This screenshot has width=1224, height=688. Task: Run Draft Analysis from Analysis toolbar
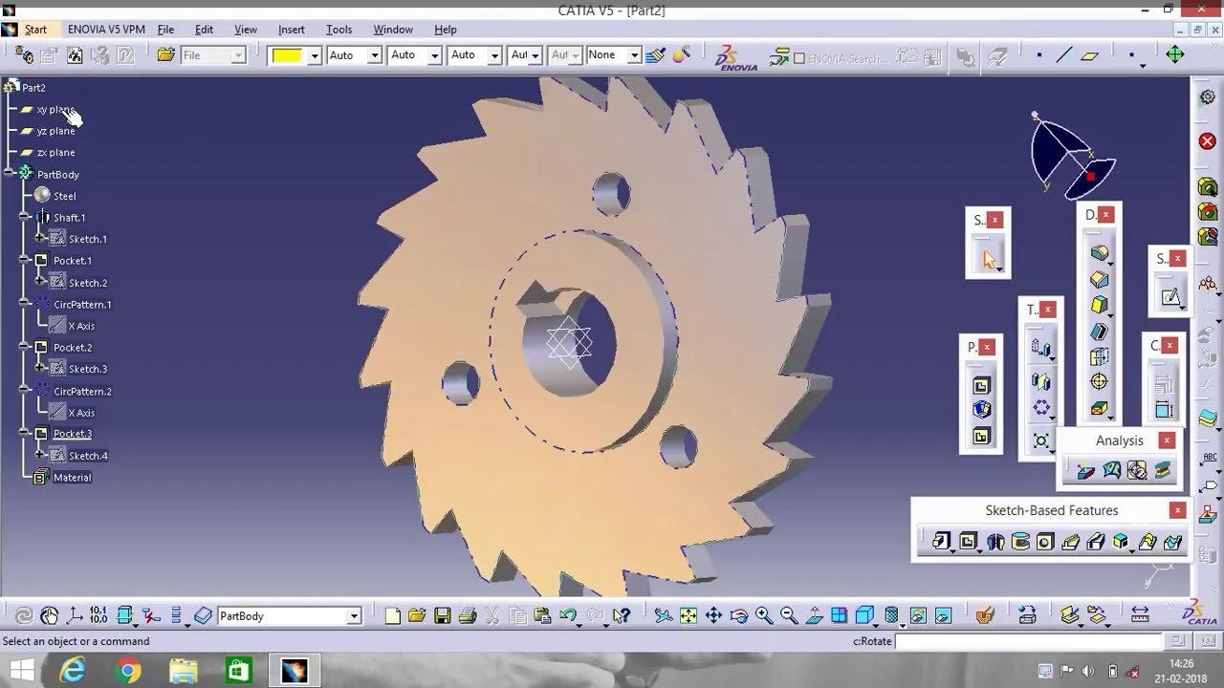coord(1085,470)
